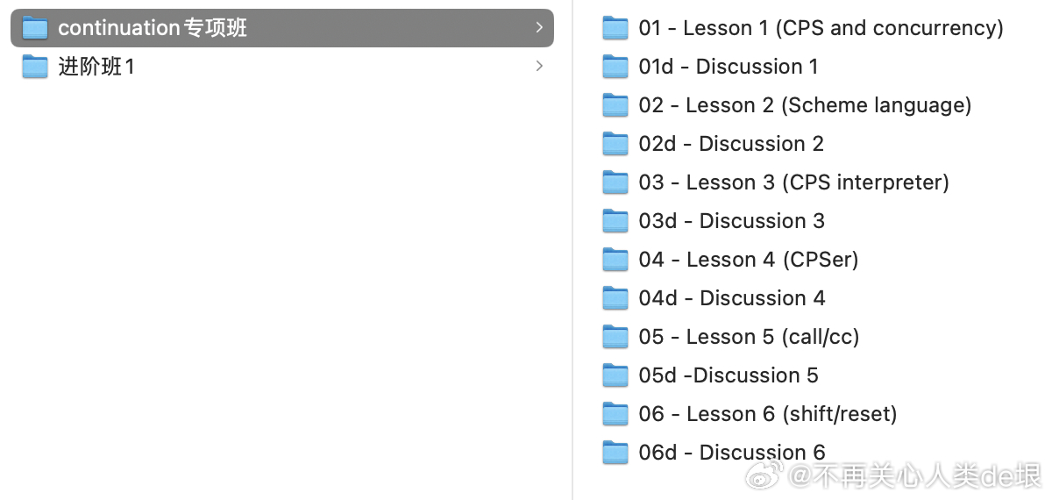Viewport: 1052px width, 500px height.
Task: Select the 06 - Lesson 6 (shift/reset) label
Action: 767,414
